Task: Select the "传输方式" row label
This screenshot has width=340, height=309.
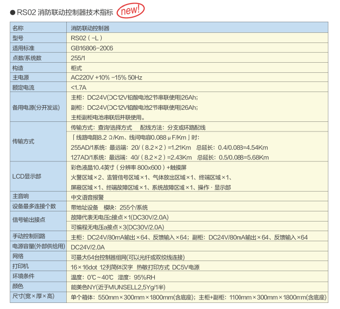Action: 23,142
